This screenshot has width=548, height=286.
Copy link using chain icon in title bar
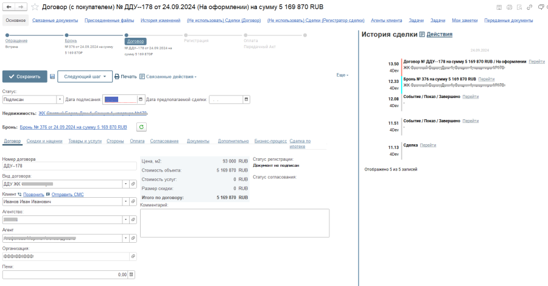pyautogui.click(x=530, y=7)
